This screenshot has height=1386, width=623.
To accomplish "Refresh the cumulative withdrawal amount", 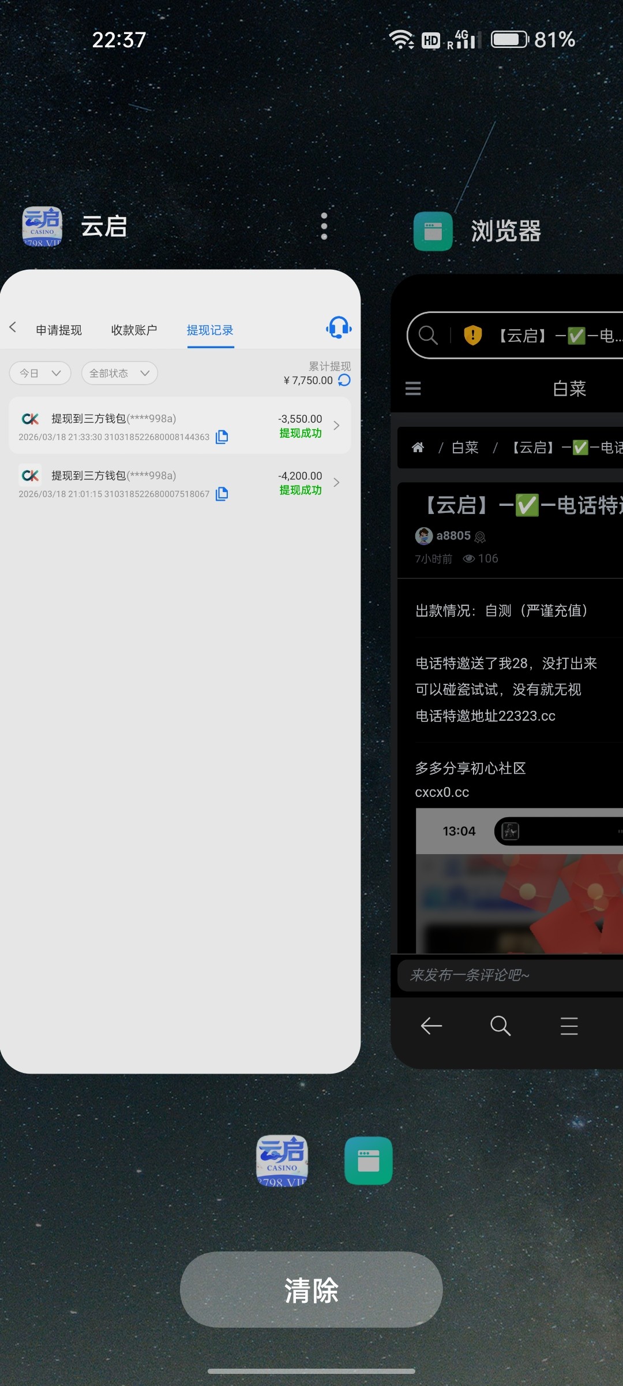I will (x=344, y=380).
